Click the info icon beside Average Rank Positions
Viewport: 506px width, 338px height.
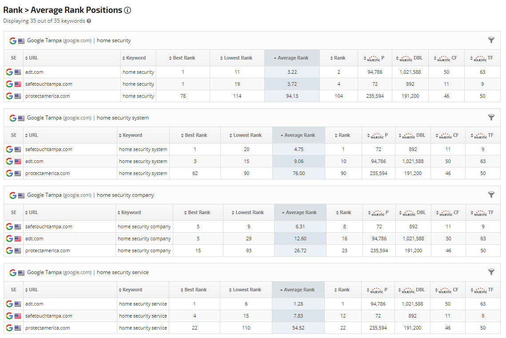click(x=127, y=10)
